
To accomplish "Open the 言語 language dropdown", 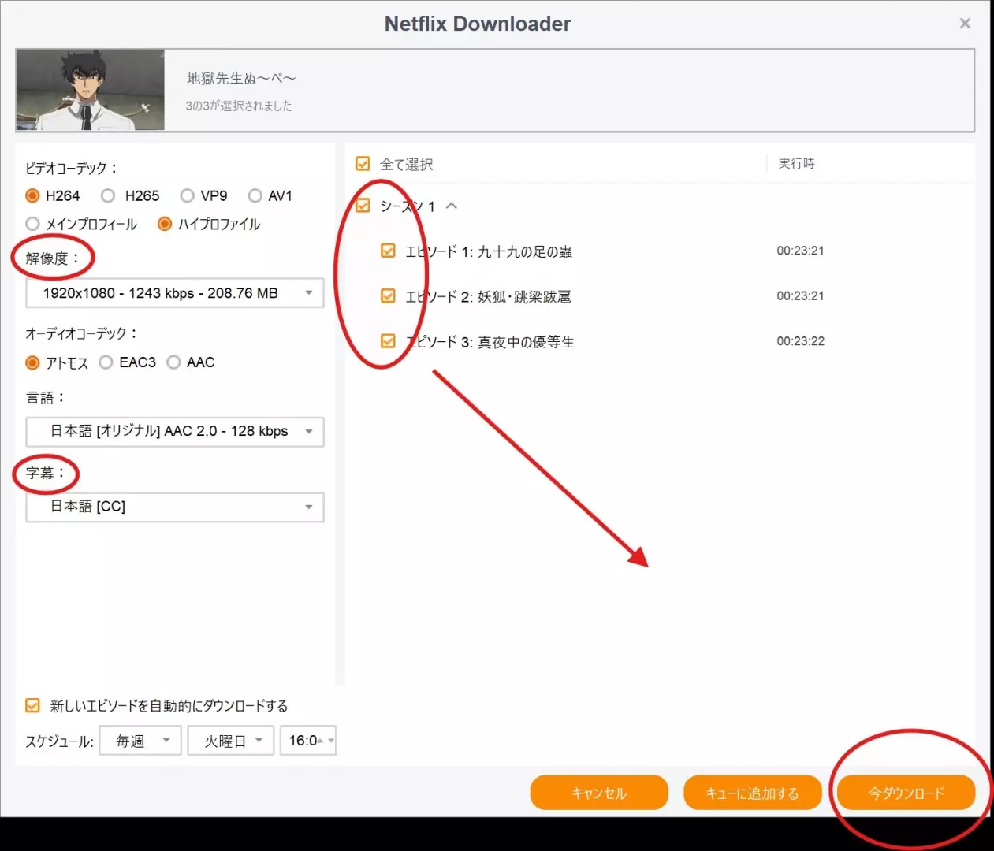I will coord(175,432).
